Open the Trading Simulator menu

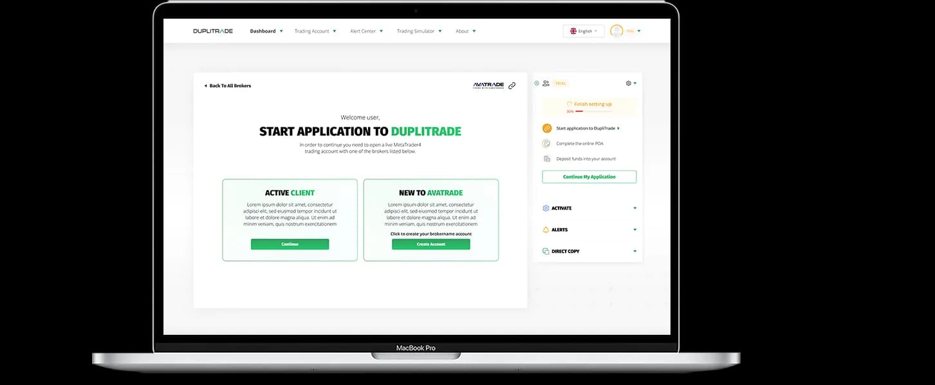(420, 31)
